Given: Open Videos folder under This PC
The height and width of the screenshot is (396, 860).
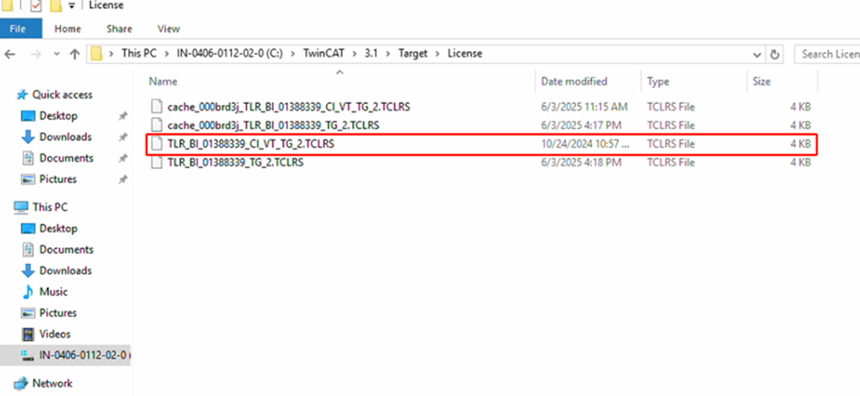Looking at the screenshot, I should pos(55,334).
